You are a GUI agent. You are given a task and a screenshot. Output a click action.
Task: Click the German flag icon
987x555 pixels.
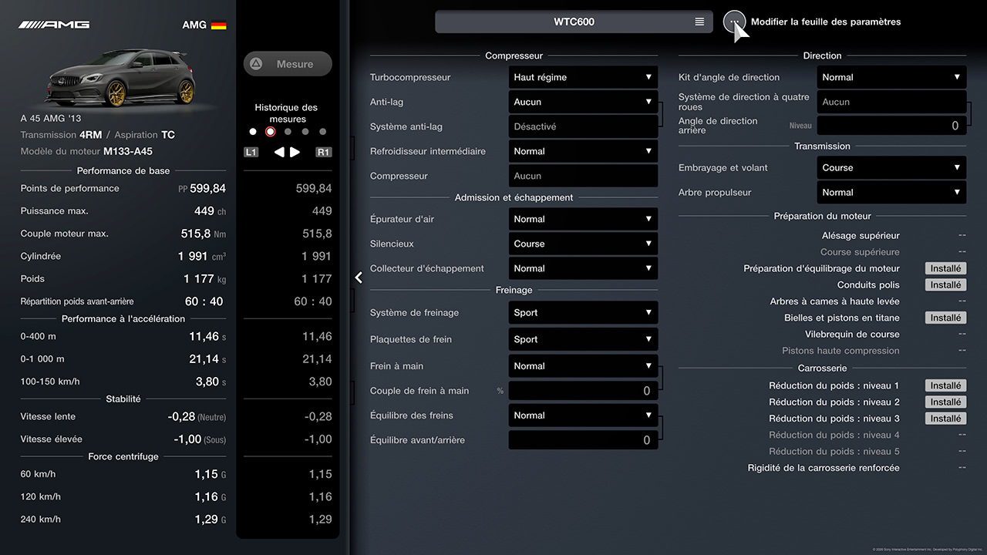coord(219,25)
